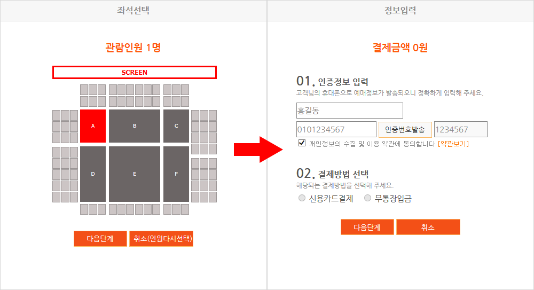Select the 무통장입금 radio option
The height and width of the screenshot is (290, 534).
coord(367,198)
